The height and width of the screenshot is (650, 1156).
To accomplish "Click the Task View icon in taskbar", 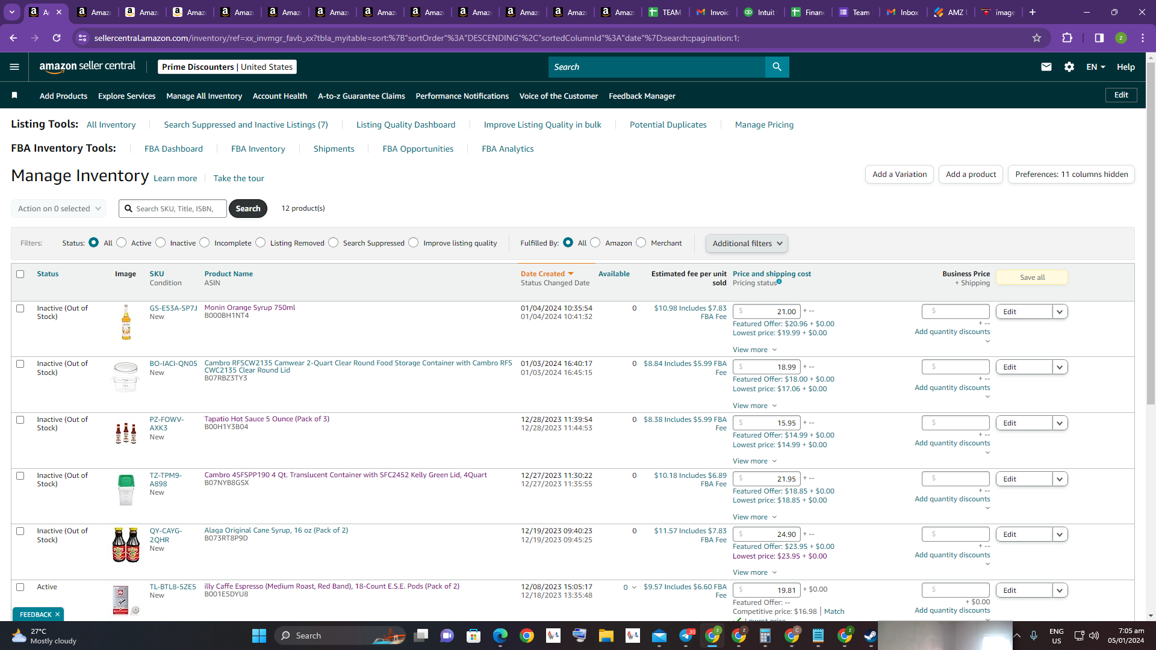I will tap(421, 636).
